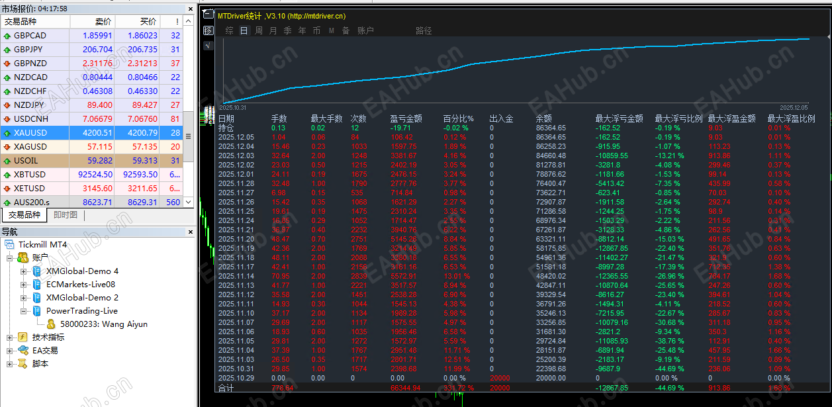
Task: Toggle the √ checkmark button in MTDriver
Action: point(208,46)
